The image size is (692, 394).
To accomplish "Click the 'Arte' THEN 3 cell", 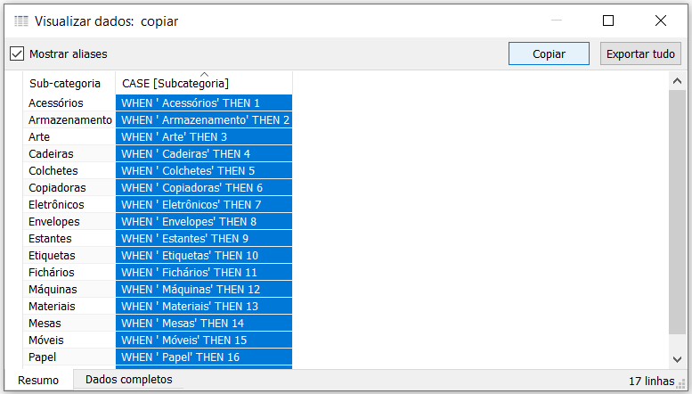I will pyautogui.click(x=204, y=137).
